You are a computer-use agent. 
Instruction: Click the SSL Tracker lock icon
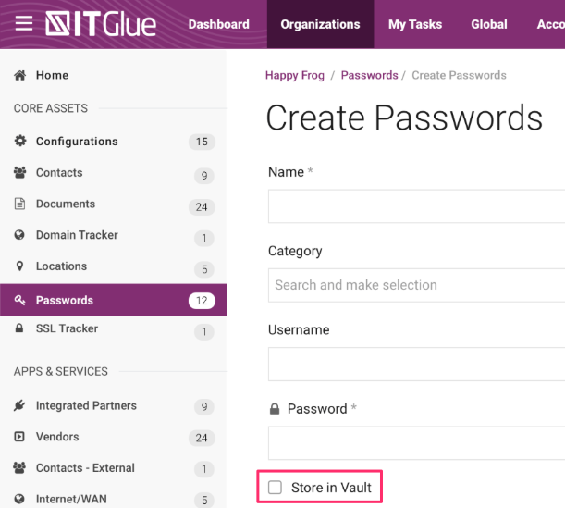point(20,329)
